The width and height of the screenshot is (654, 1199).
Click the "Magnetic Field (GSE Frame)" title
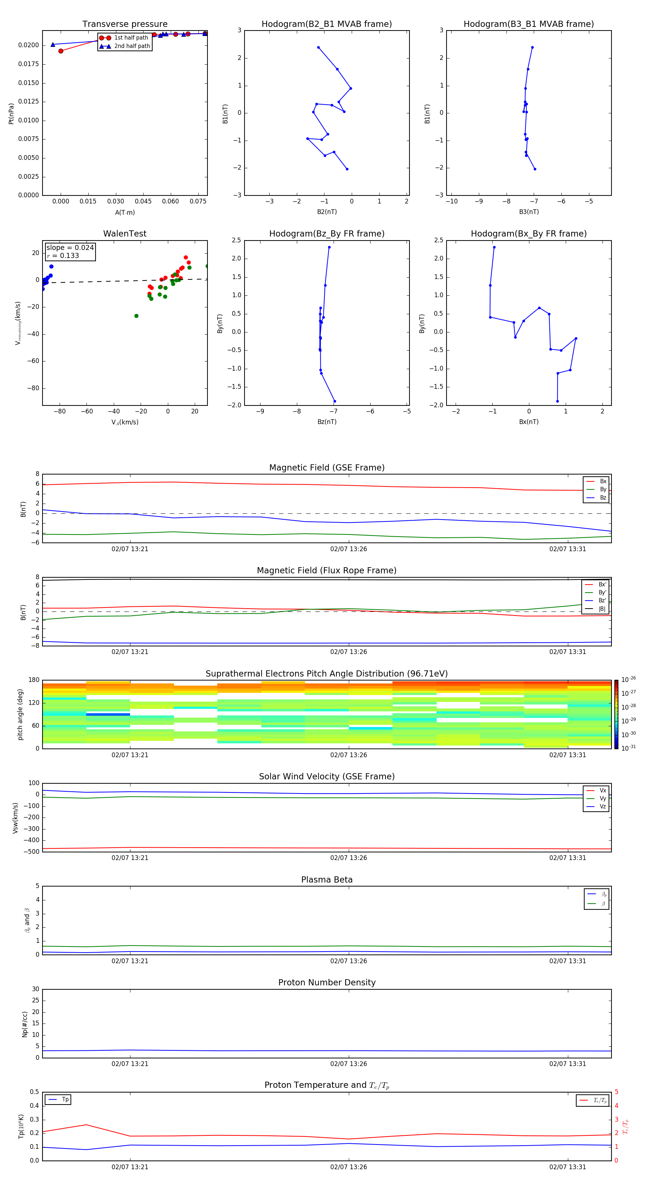(x=327, y=468)
